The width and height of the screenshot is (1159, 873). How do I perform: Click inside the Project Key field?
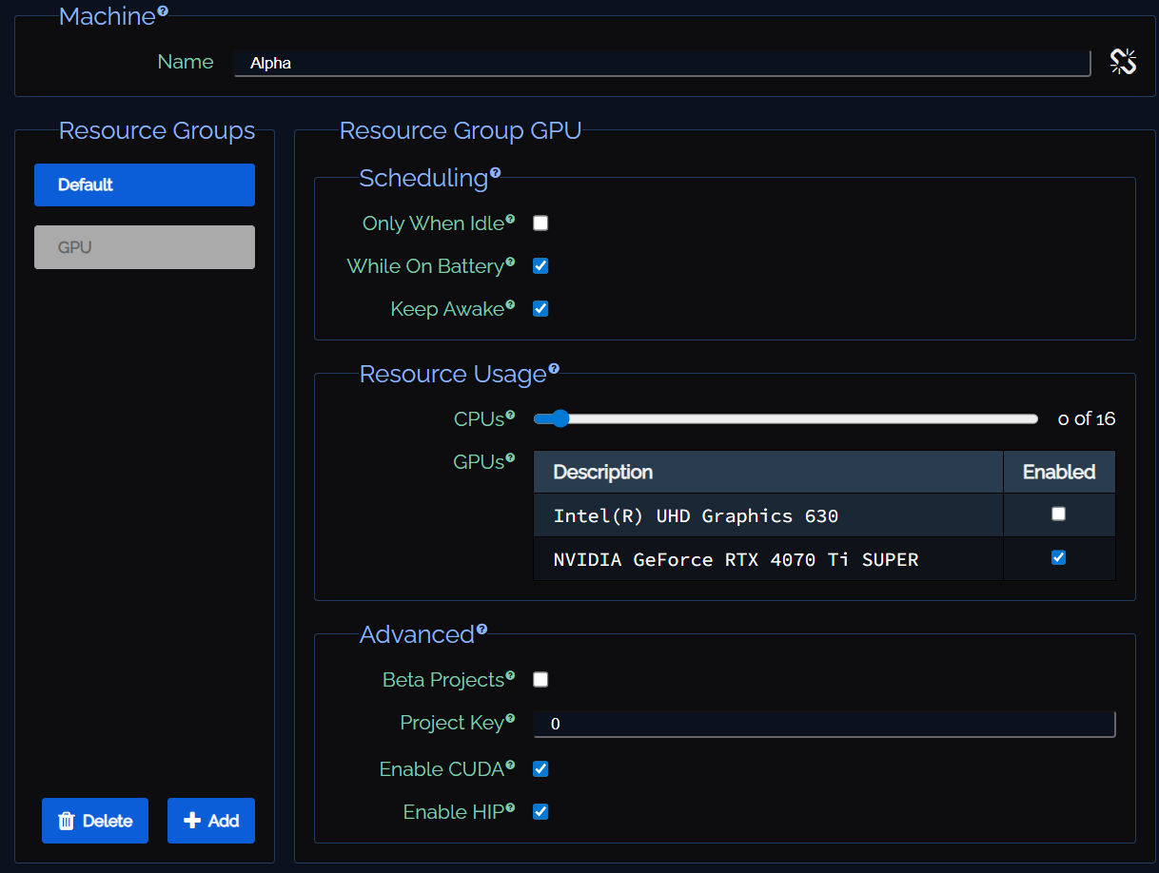click(824, 724)
